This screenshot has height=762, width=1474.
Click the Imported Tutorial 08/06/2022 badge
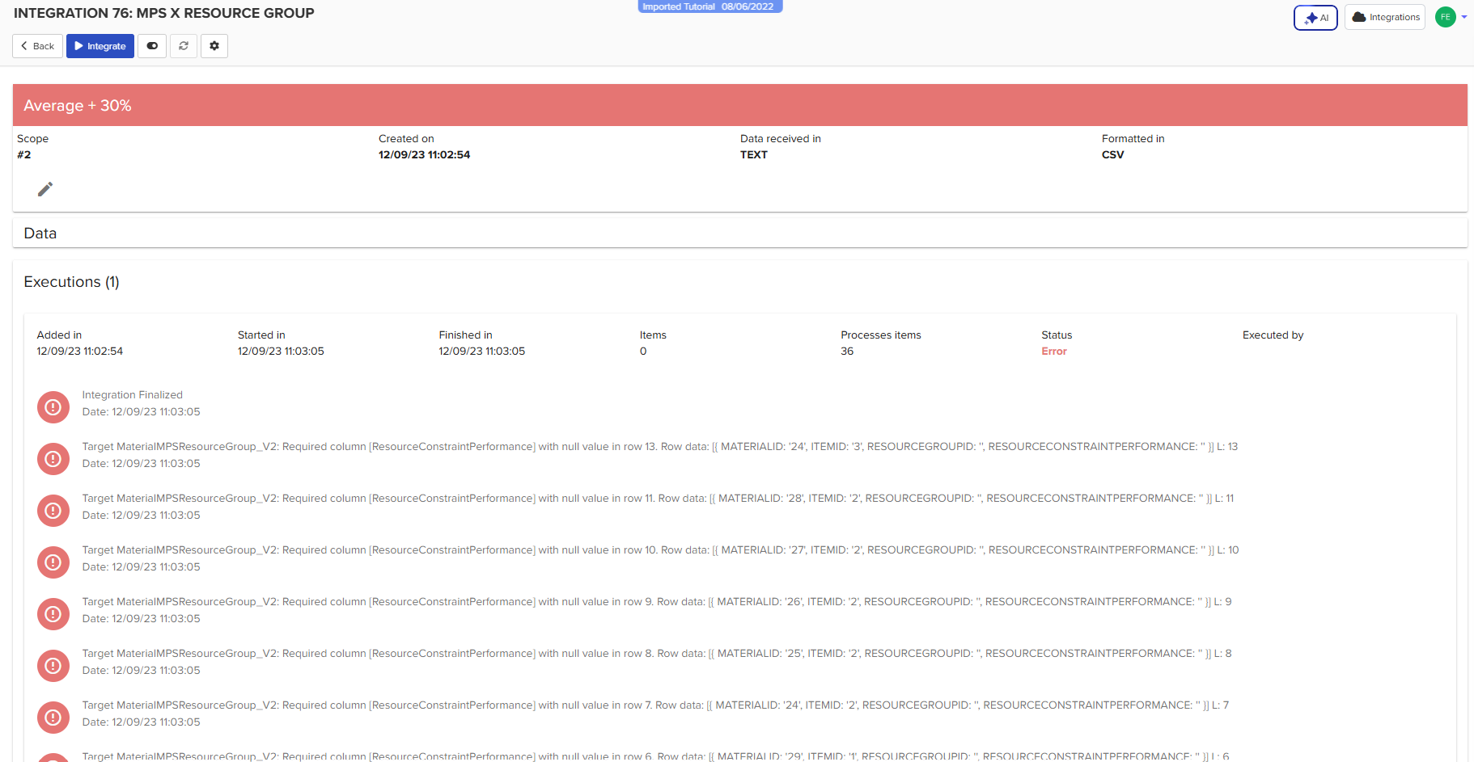click(x=709, y=6)
